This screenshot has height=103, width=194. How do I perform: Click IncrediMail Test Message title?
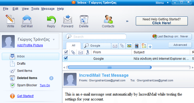point(104,75)
